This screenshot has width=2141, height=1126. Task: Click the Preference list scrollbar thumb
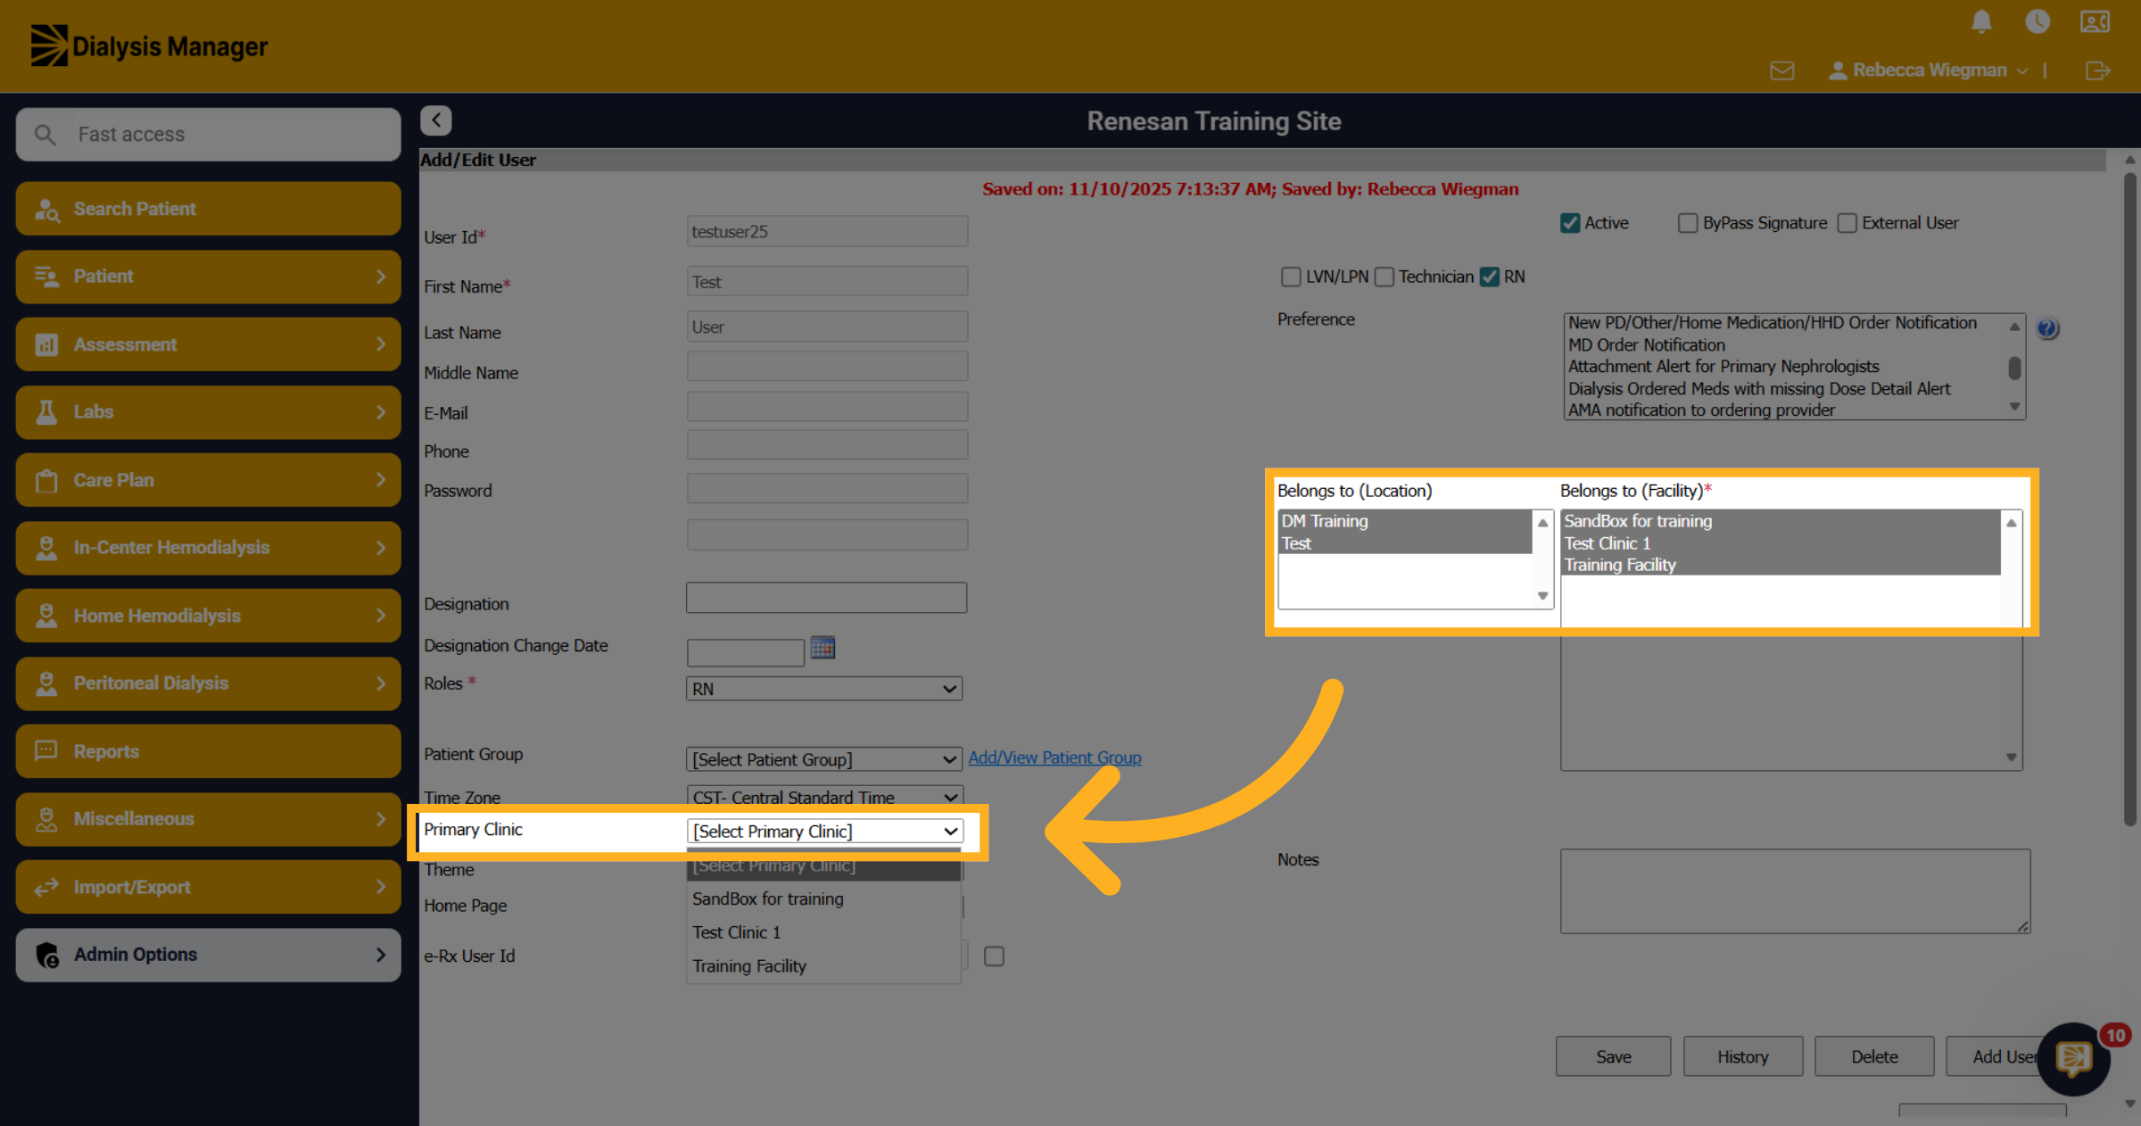[x=2014, y=368]
